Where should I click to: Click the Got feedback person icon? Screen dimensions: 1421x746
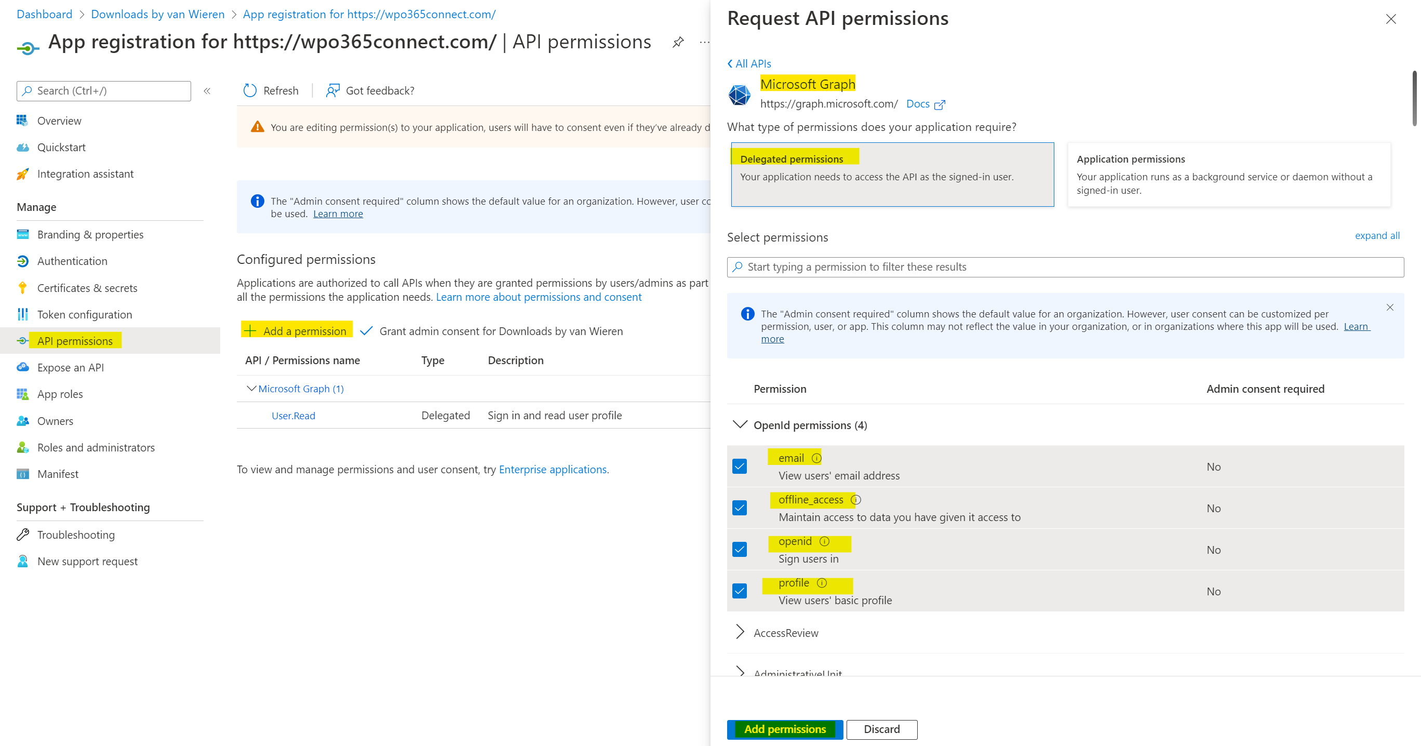coord(332,90)
